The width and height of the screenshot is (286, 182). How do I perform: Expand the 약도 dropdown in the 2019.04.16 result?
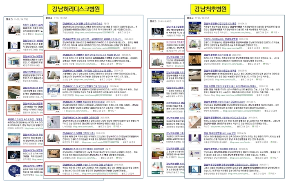click(x=256, y=126)
